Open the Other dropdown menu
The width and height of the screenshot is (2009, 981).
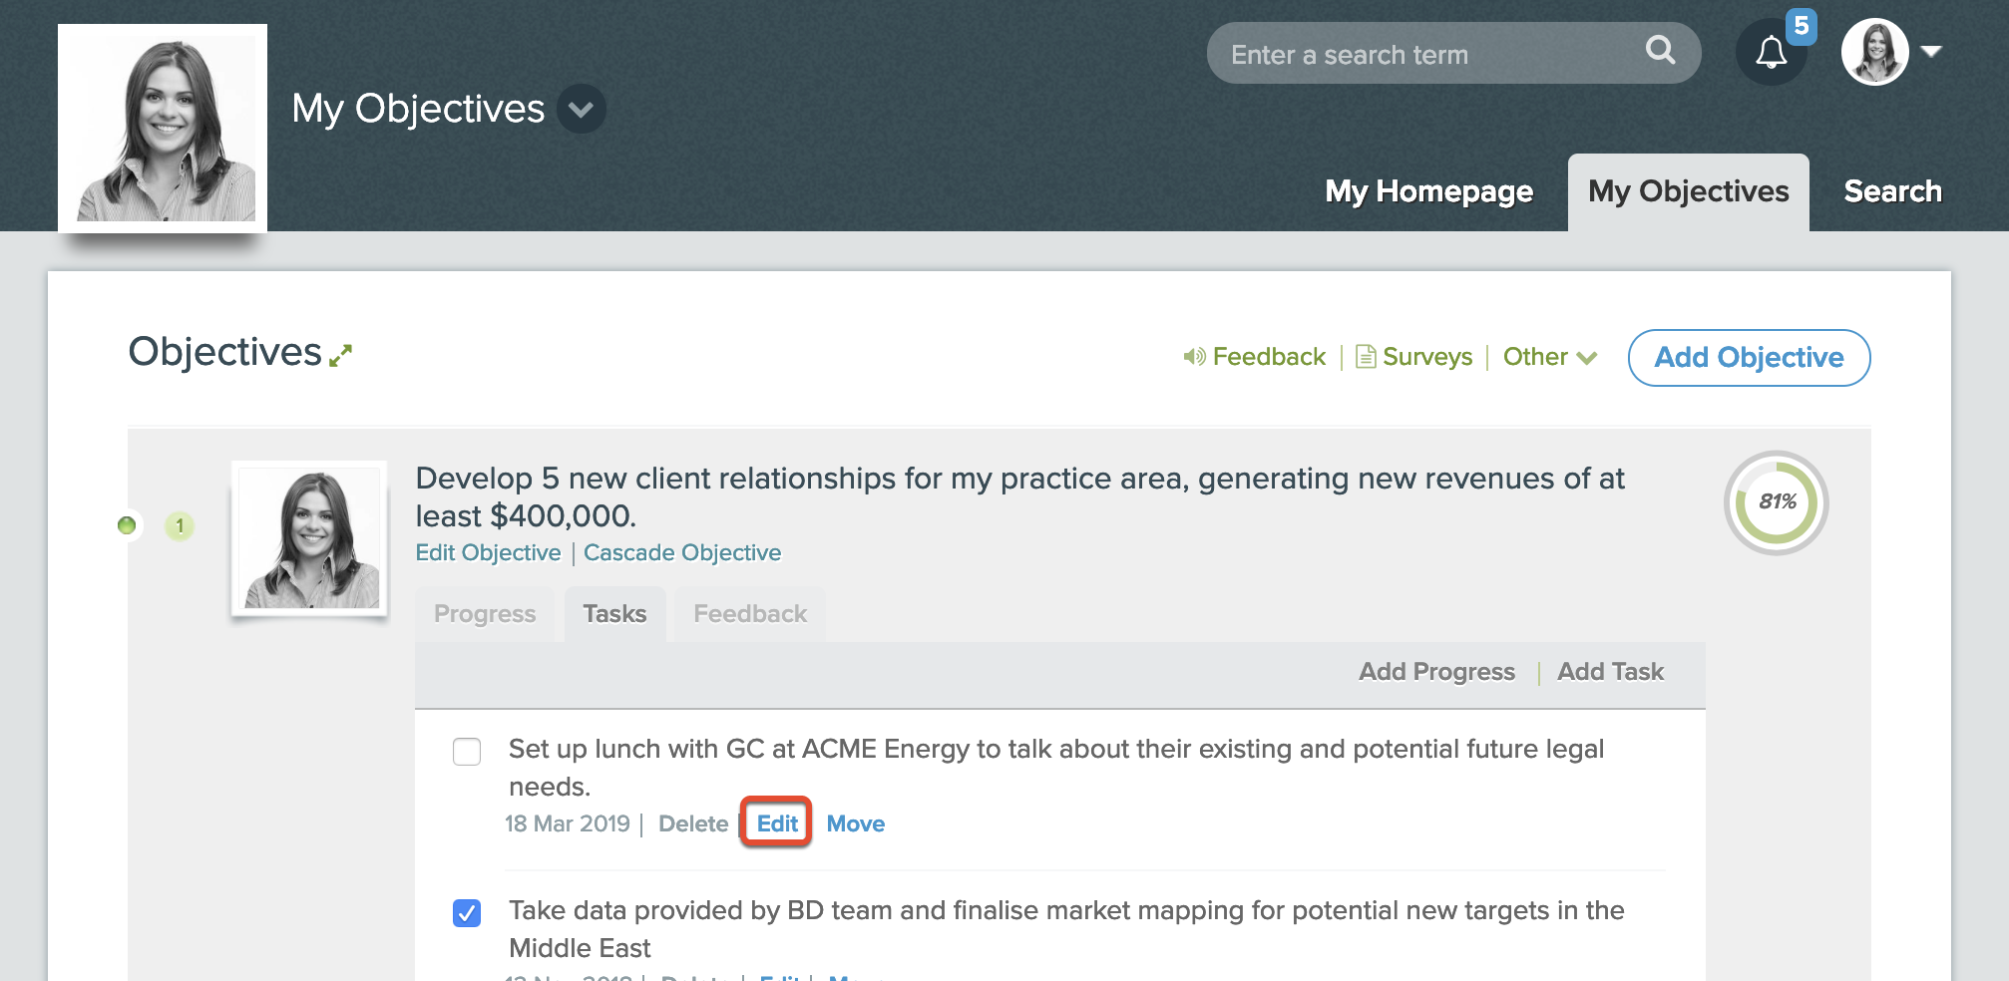coord(1549,357)
